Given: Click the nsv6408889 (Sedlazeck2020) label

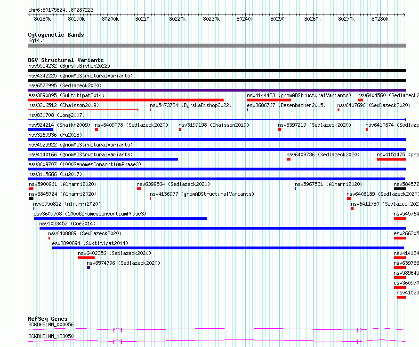Looking at the screenshot, I should click(85, 233).
